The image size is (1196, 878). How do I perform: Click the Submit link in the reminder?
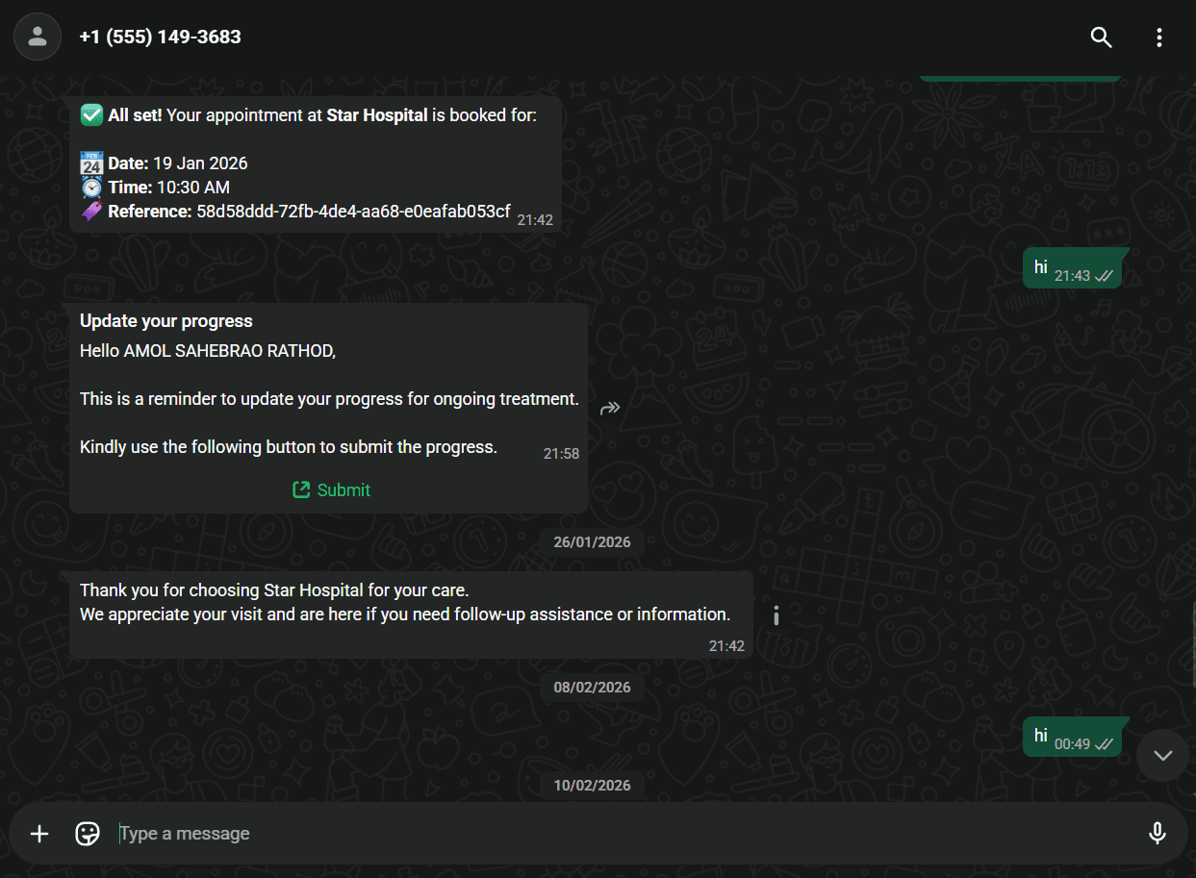(x=343, y=489)
